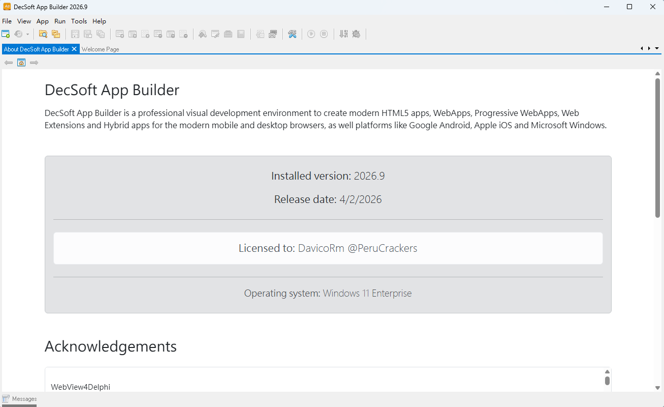Click the Open app folder icon with magnifier
The height and width of the screenshot is (407, 664).
pyautogui.click(x=43, y=34)
